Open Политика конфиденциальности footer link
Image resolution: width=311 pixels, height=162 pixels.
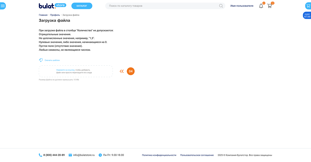point(159,155)
